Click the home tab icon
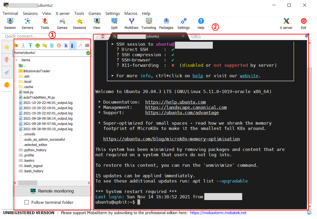 click(x=103, y=36)
